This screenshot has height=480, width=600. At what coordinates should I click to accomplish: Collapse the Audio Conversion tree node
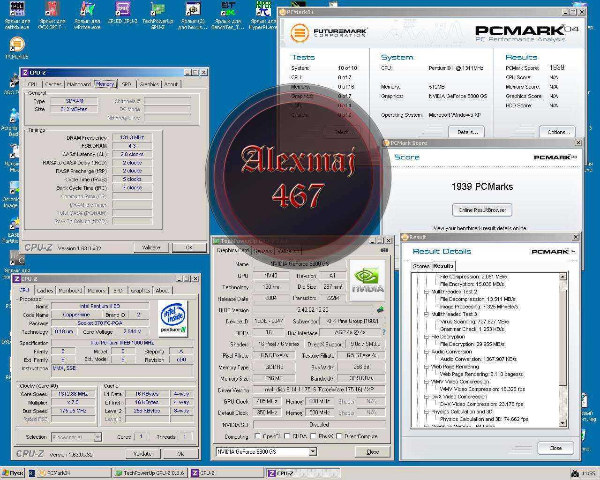[x=427, y=352]
